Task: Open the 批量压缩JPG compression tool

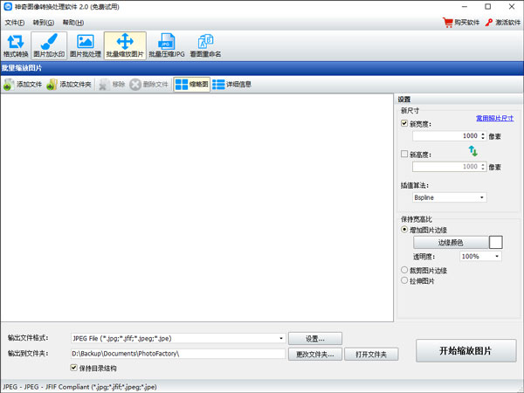Action: click(167, 45)
